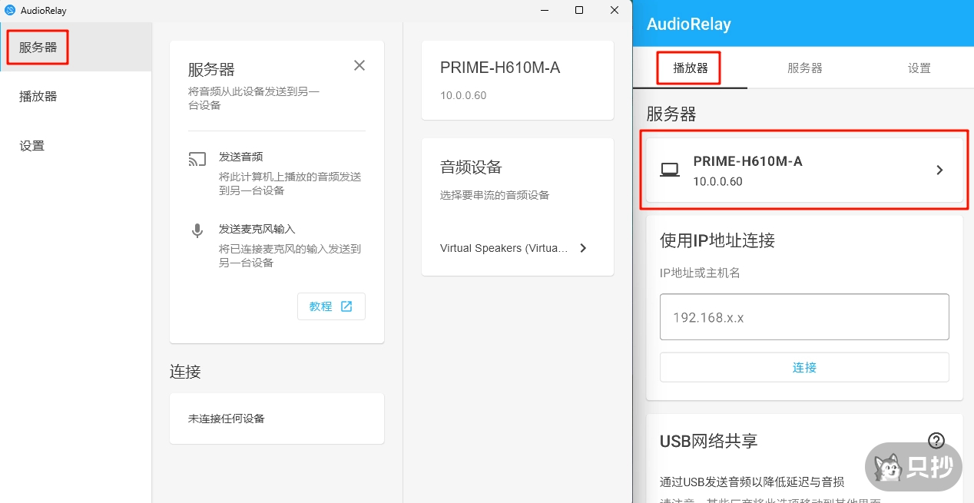Minimize the AudioRelay desktop window

(544, 10)
